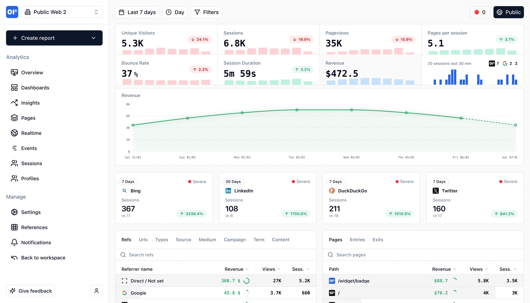Image resolution: width=530 pixels, height=303 pixels.
Task: Open the References manager
Action: click(34, 227)
